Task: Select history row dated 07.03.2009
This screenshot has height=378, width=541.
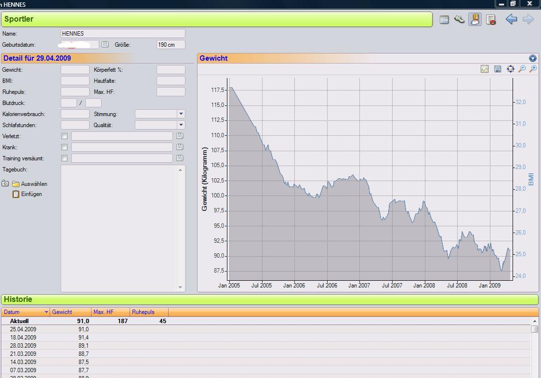Action: coord(265,370)
